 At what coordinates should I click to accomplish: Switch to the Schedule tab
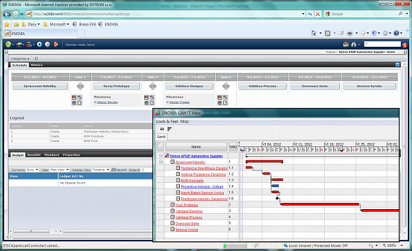(x=19, y=65)
